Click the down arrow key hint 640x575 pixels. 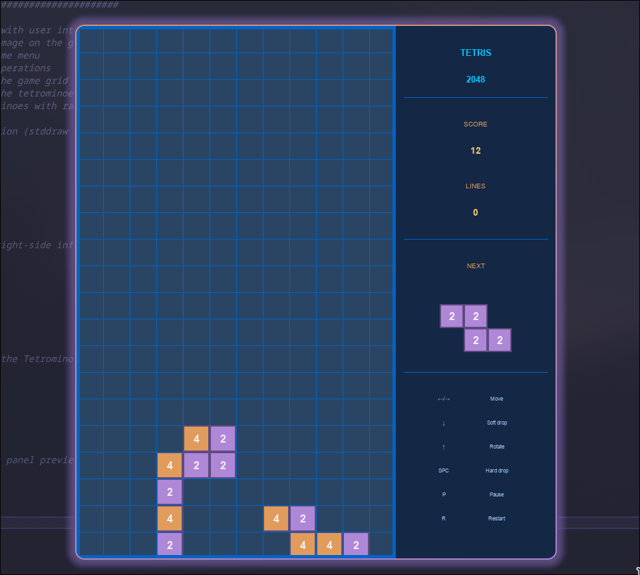click(x=444, y=423)
